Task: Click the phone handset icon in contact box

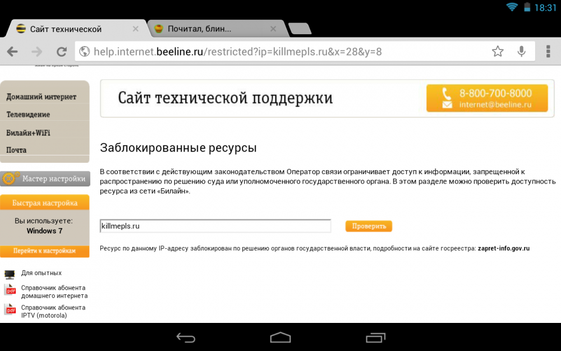Action: [447, 93]
